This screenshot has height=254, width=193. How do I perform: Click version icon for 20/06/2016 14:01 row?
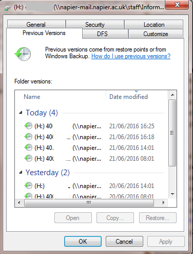point(28,185)
